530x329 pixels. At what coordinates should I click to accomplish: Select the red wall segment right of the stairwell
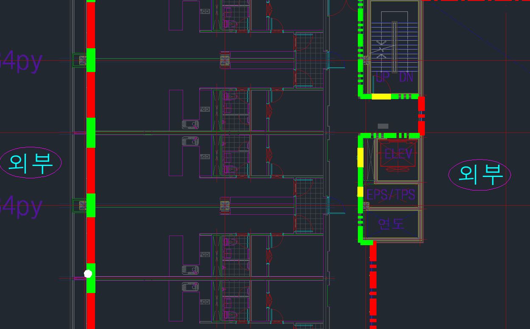tap(421, 115)
